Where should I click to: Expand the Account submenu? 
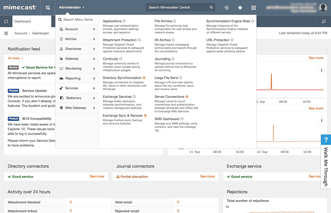click(x=77, y=29)
